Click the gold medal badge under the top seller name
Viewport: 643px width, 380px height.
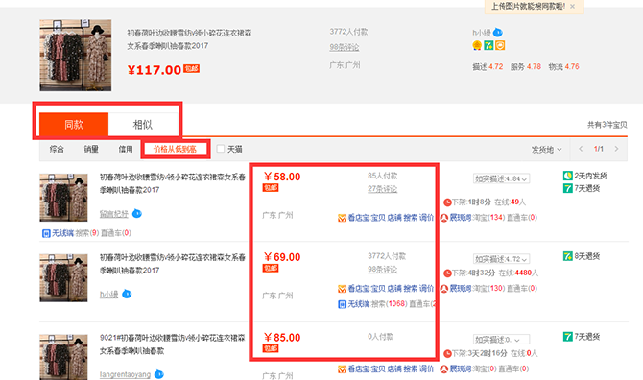477,45
